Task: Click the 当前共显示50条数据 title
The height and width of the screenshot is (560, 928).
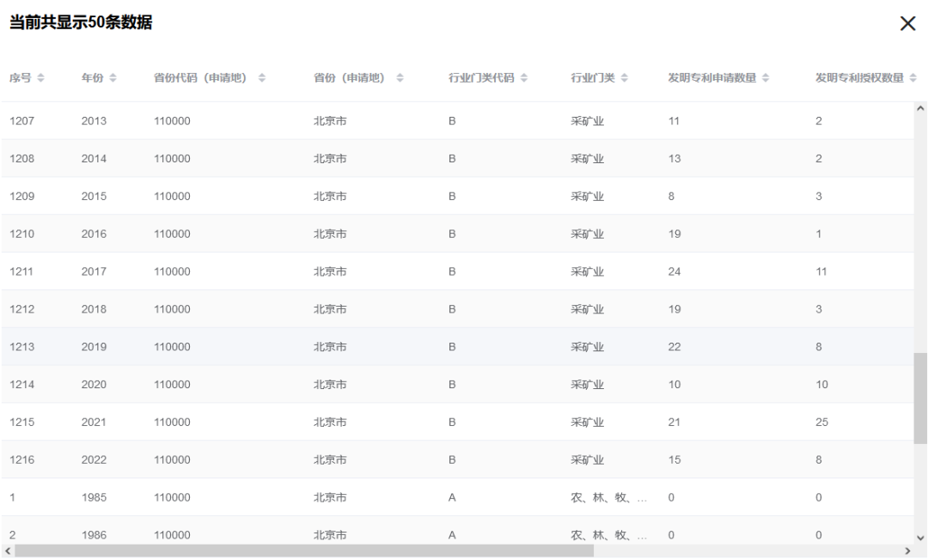Action: point(81,22)
